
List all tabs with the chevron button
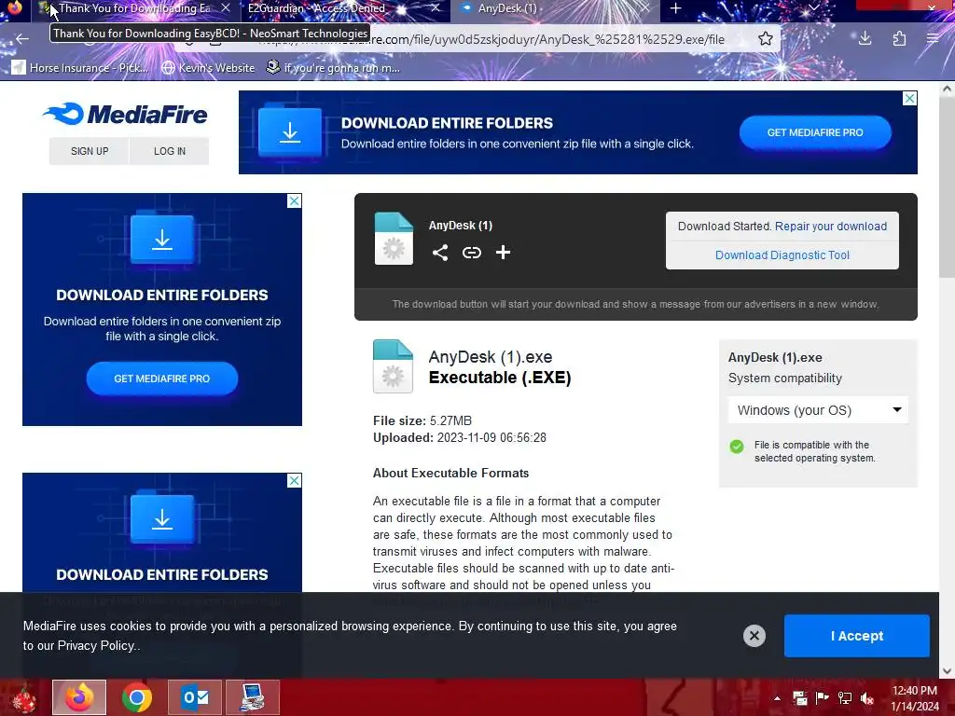click(813, 8)
